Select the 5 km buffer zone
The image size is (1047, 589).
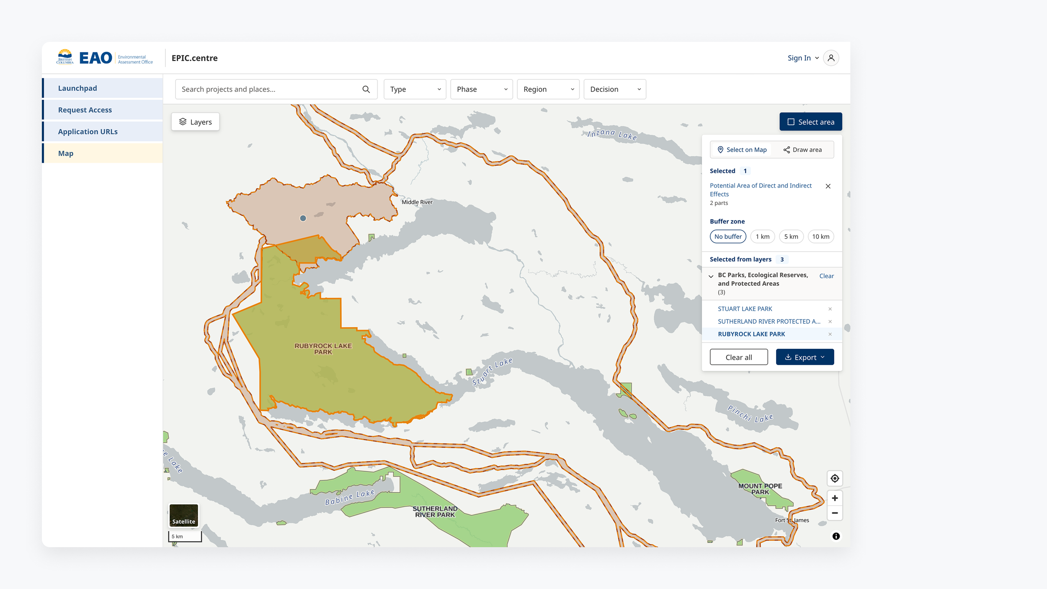click(791, 237)
